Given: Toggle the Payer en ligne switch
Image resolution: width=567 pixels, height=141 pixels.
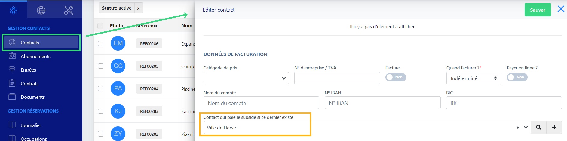Looking at the screenshot, I should coord(517,77).
